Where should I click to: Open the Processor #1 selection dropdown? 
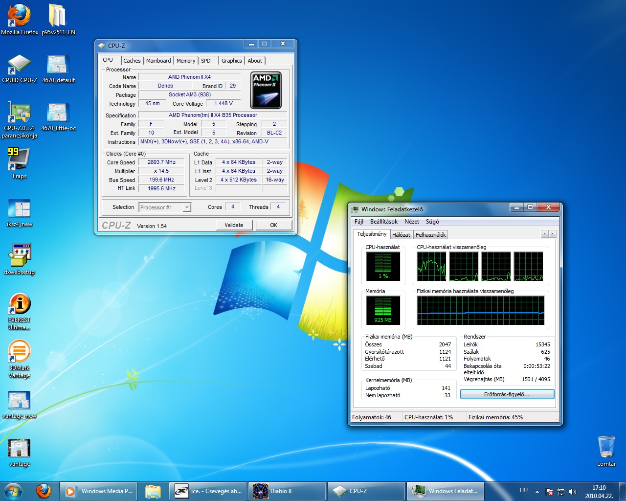165,207
